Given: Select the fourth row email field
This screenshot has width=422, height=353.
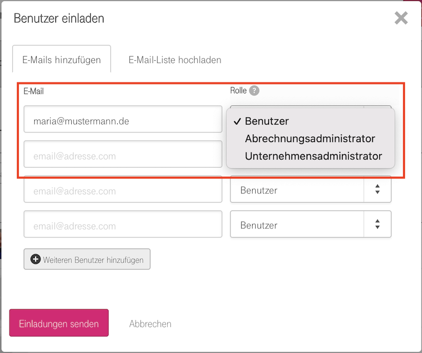Looking at the screenshot, I should click(122, 226).
